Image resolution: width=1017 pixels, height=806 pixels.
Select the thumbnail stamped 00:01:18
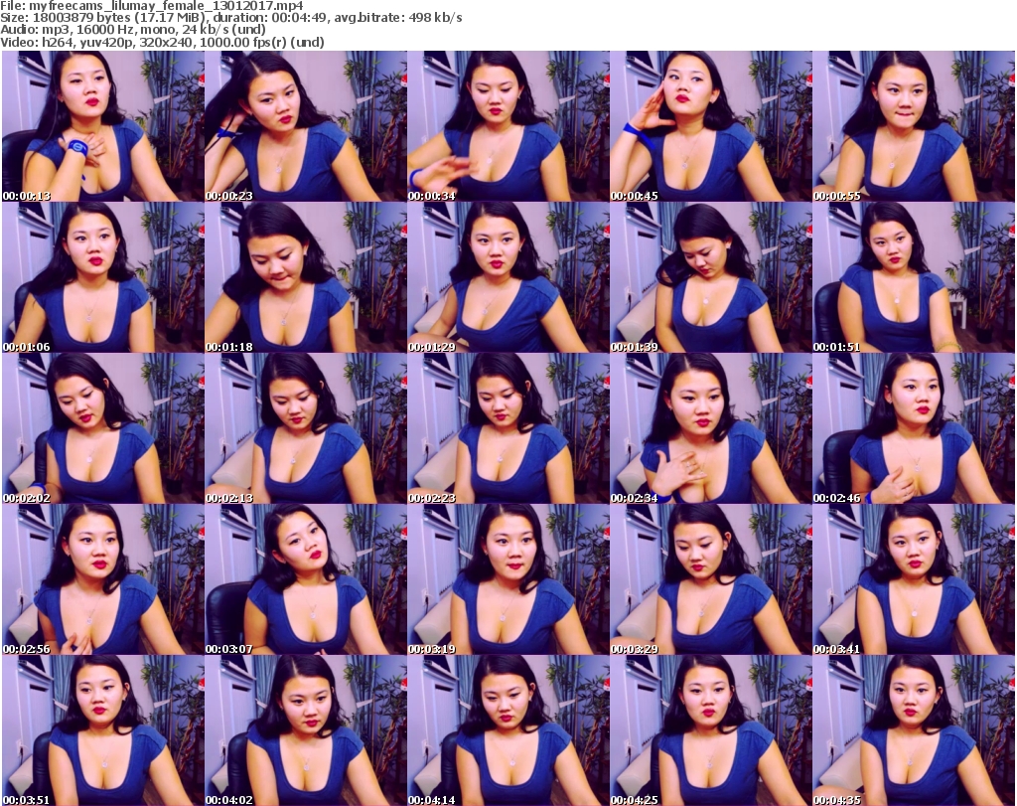[306, 277]
